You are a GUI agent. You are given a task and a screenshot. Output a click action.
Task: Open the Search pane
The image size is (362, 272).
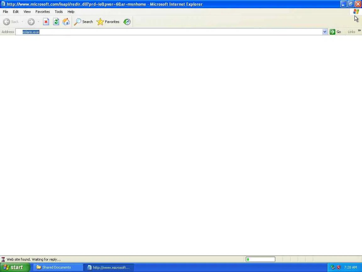pos(83,22)
